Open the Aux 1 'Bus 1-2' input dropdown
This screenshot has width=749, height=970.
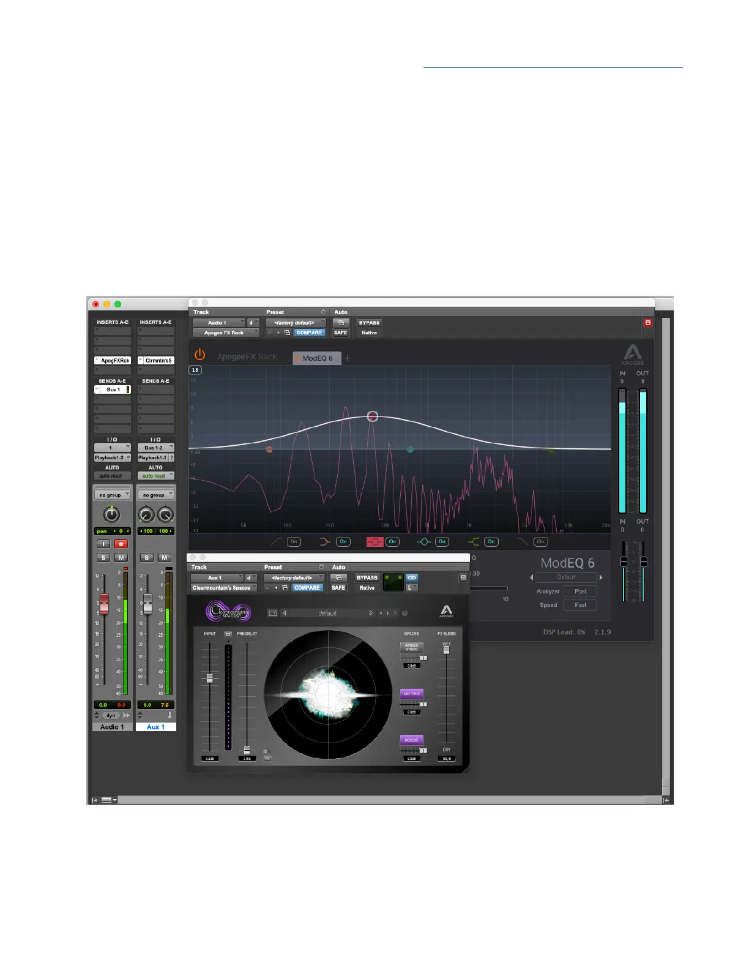(156, 448)
